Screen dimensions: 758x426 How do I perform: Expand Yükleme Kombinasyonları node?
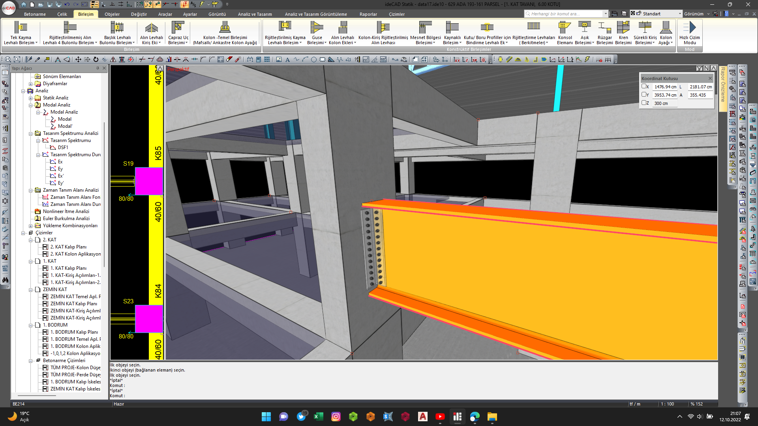(x=30, y=226)
